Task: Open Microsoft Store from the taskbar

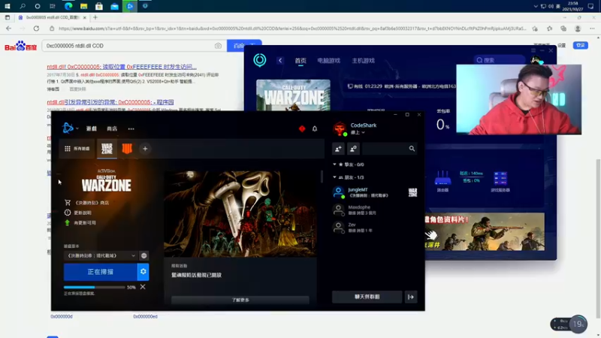Action: click(99, 6)
